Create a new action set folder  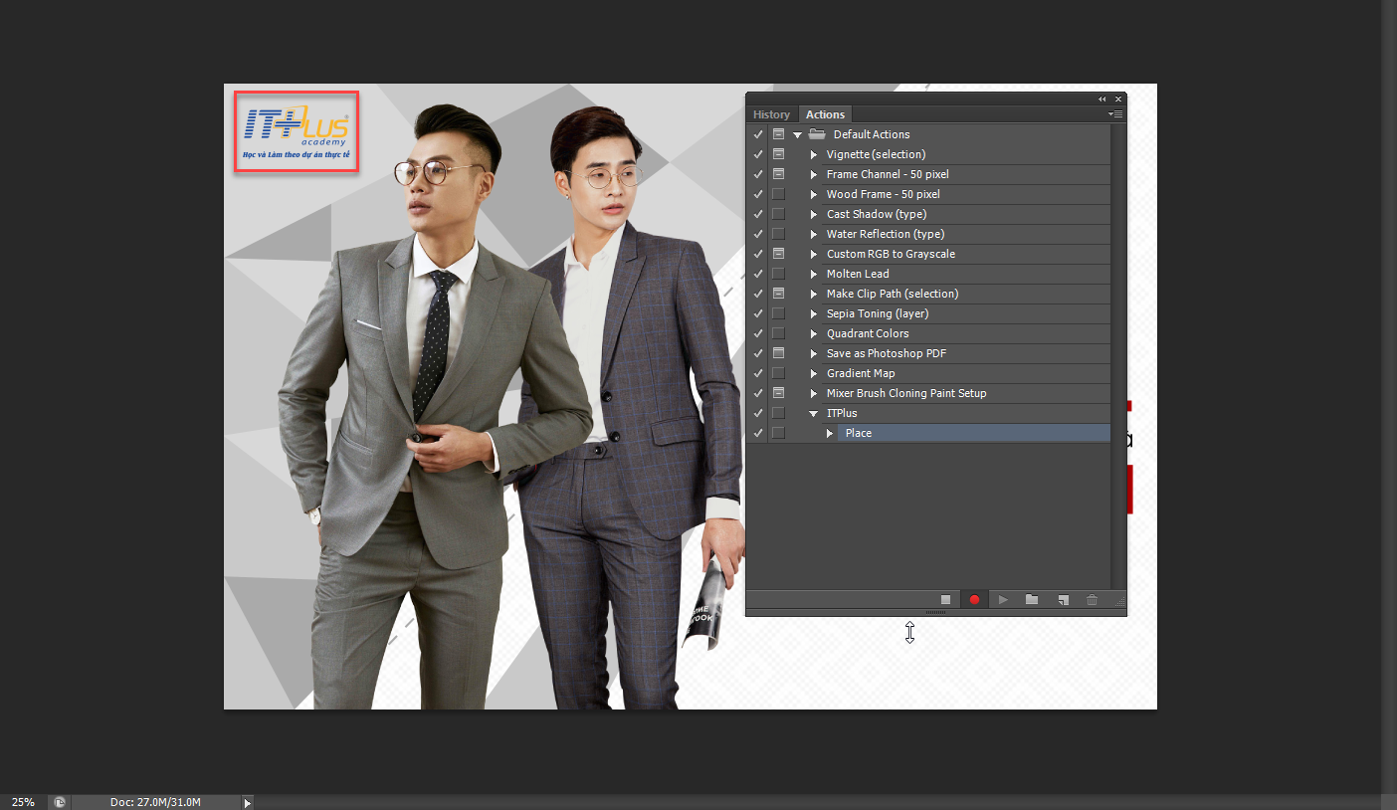(x=1032, y=600)
